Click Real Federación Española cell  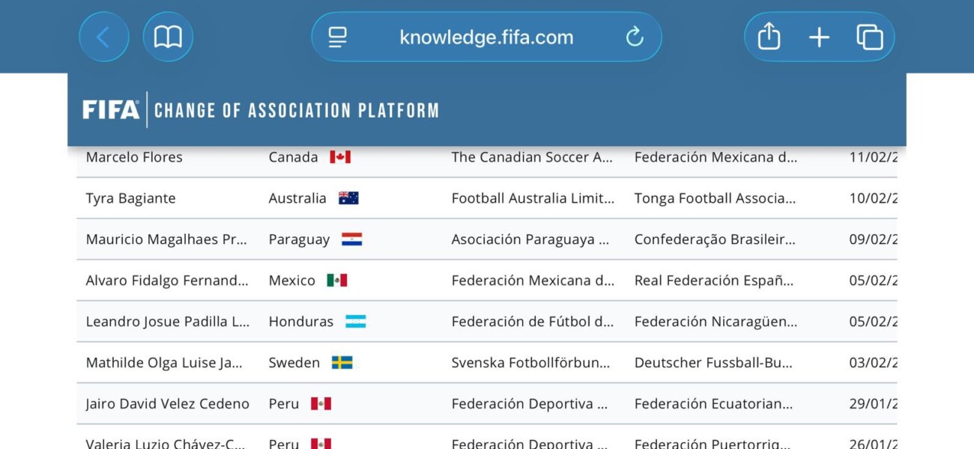[x=713, y=281]
